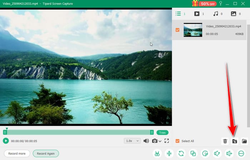Click the Record Again button
The width and height of the screenshot is (250, 160).
pos(46,154)
